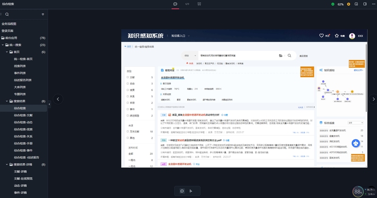Click the 高级搜索 link beside search box
Screen dimensions: 377x198
tap(303, 55)
